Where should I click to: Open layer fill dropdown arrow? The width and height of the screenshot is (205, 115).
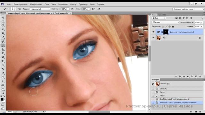tap(201, 27)
